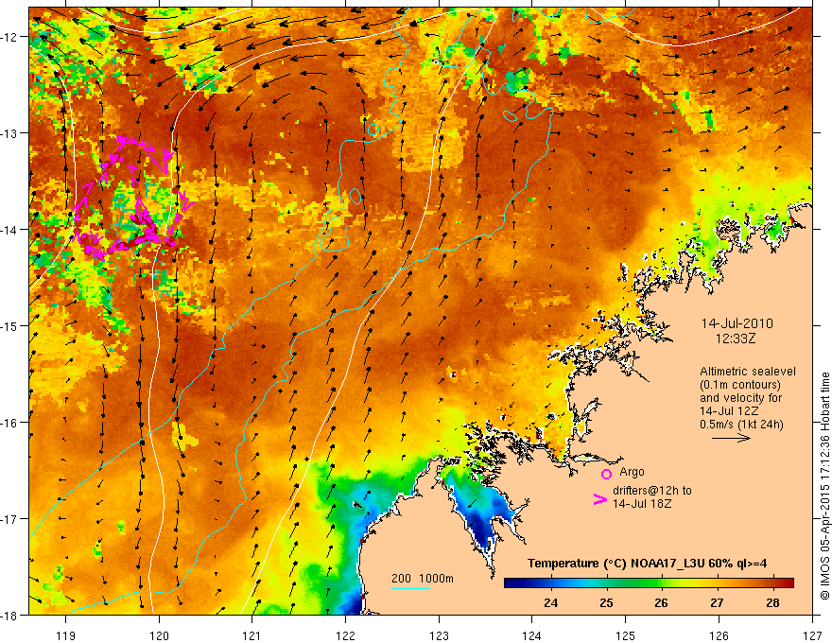Click latitude label -14 on left axis
The image size is (832, 643).
click(11, 230)
